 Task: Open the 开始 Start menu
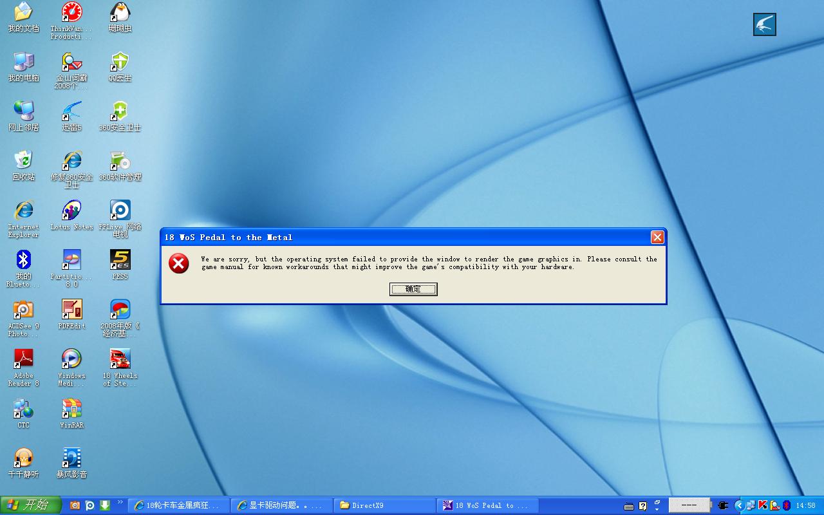tap(31, 505)
